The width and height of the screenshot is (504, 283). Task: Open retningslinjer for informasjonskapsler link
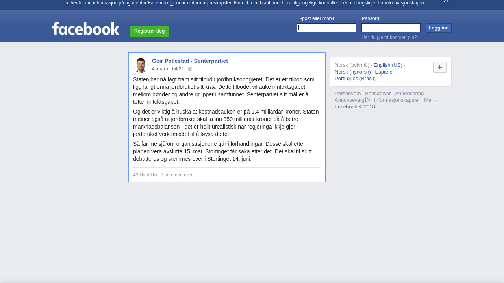(388, 3)
